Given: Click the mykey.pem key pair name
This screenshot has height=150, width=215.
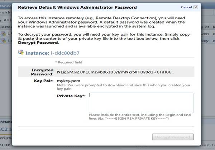Looking at the screenshot, I should (x=66, y=81).
